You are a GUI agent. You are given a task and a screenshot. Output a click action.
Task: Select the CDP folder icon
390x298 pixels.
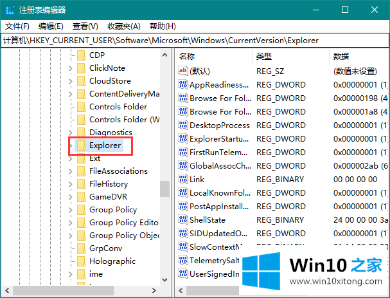point(81,55)
